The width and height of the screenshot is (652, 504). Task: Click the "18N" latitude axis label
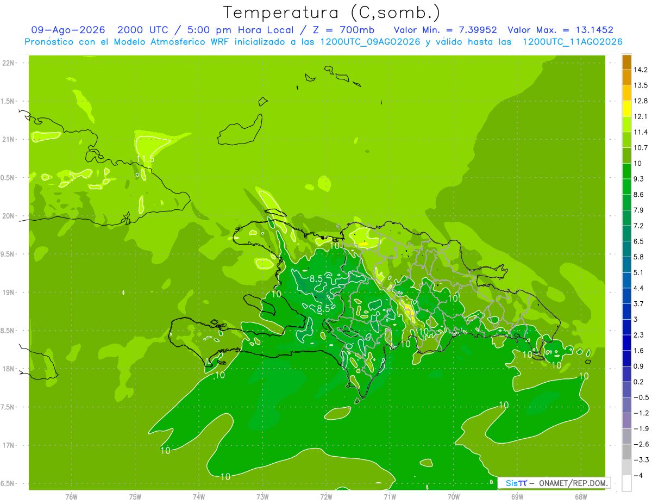[8, 369]
